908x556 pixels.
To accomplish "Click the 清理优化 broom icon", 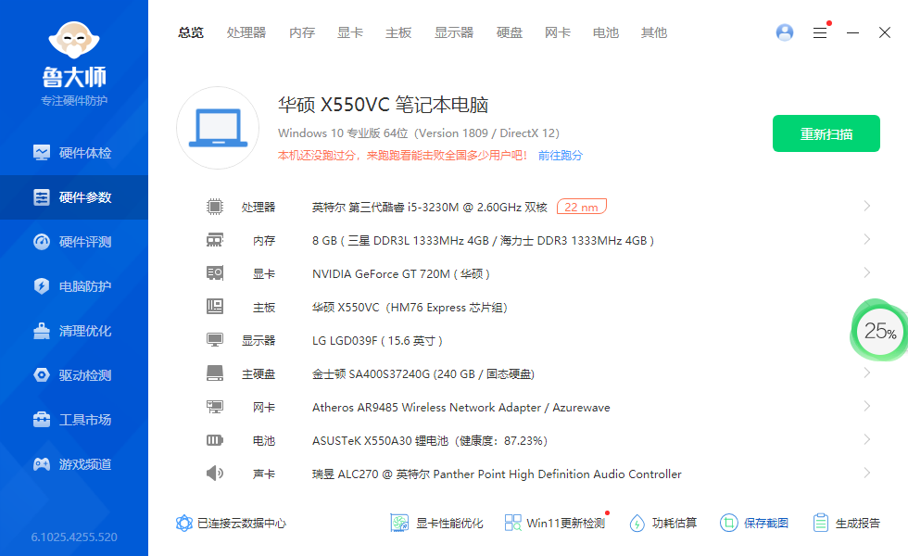I will [x=42, y=331].
